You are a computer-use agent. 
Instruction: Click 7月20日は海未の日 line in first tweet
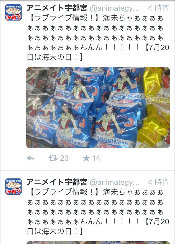pyautogui.click(x=98, y=52)
